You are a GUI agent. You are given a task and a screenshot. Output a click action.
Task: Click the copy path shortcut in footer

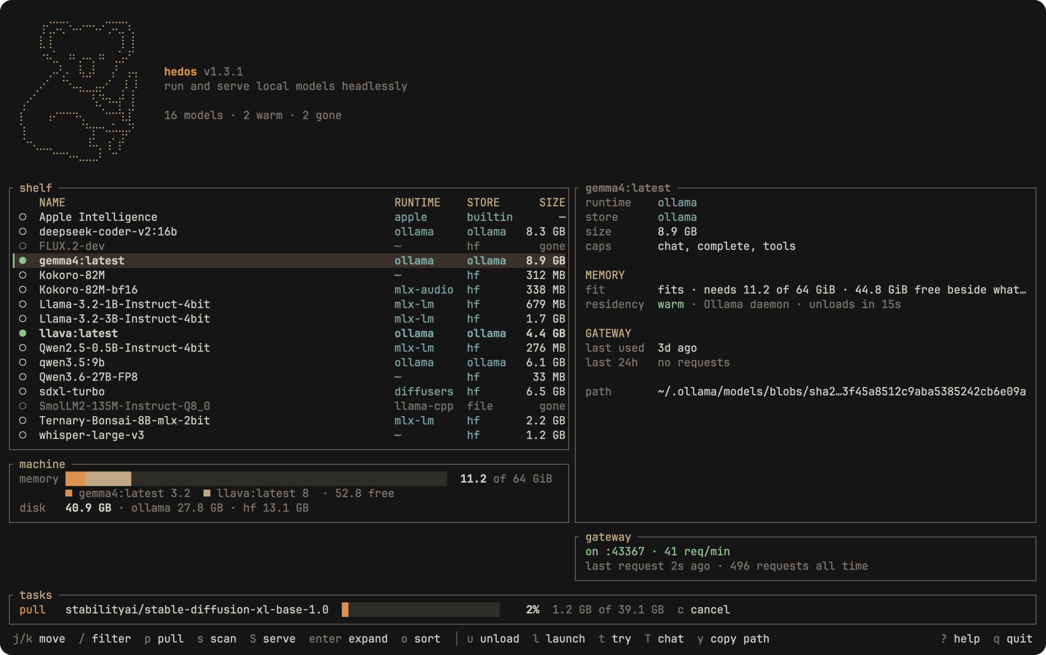pos(733,639)
